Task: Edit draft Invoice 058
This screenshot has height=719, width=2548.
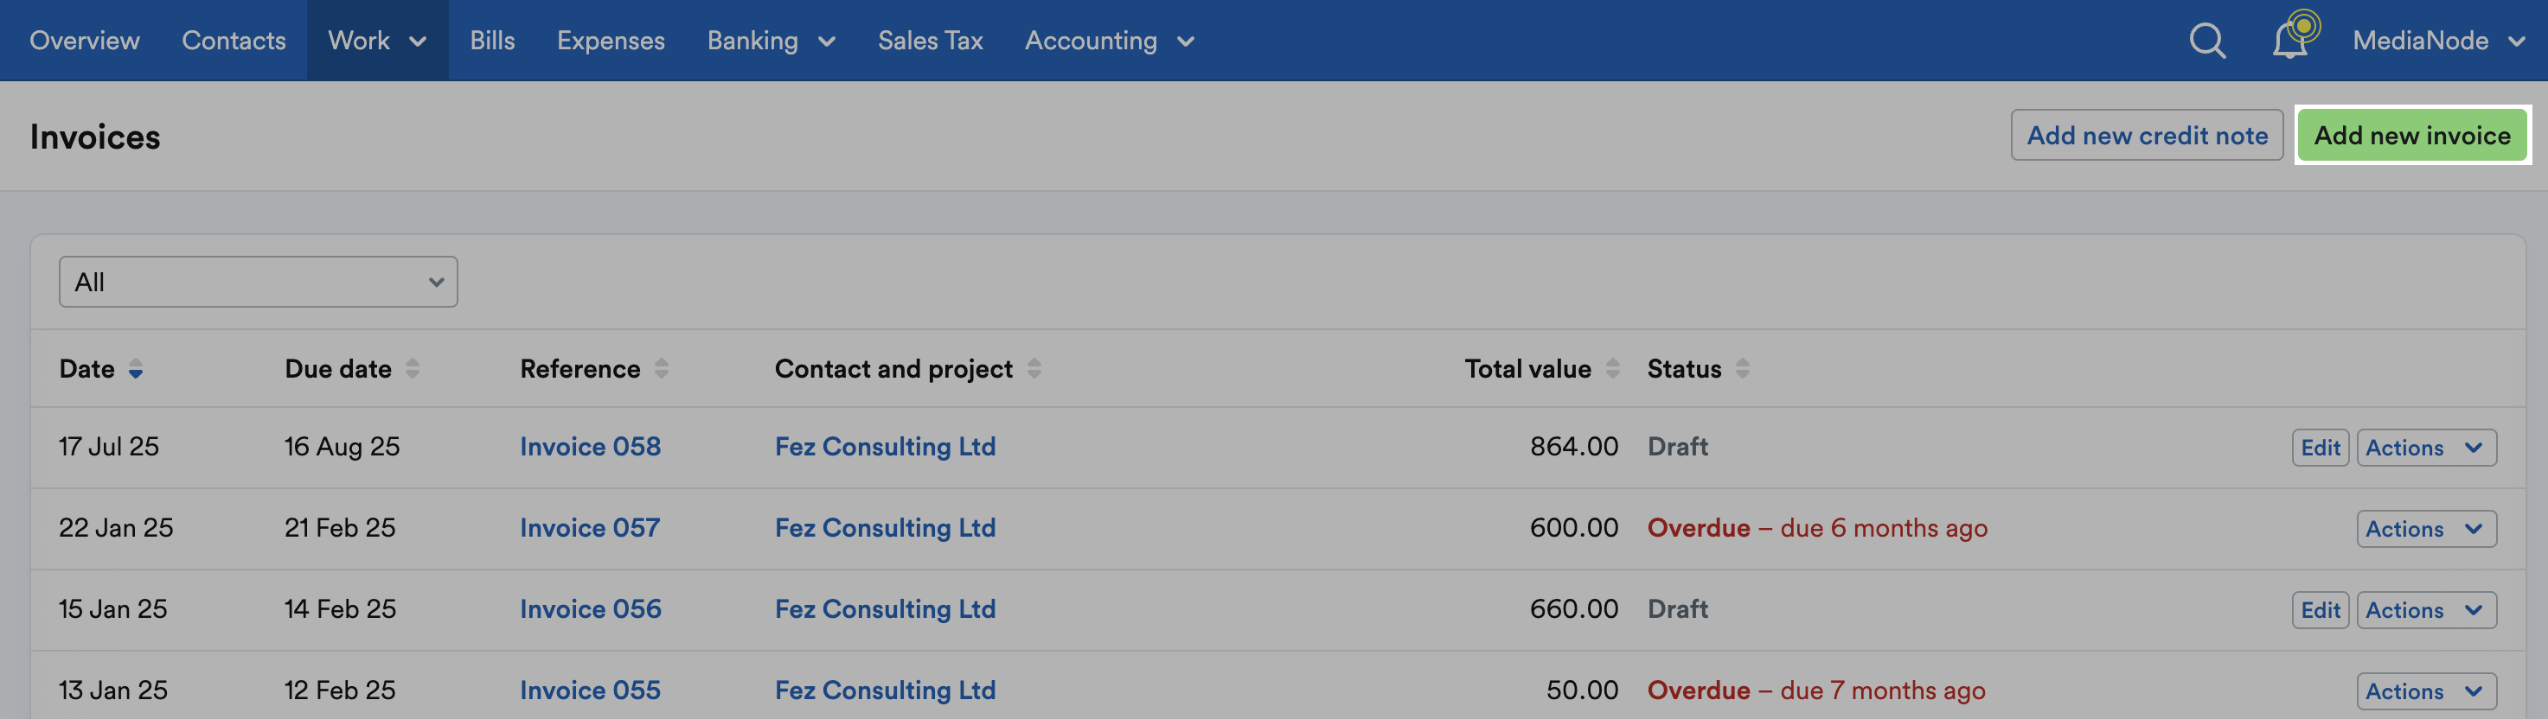Action: pos(2320,448)
